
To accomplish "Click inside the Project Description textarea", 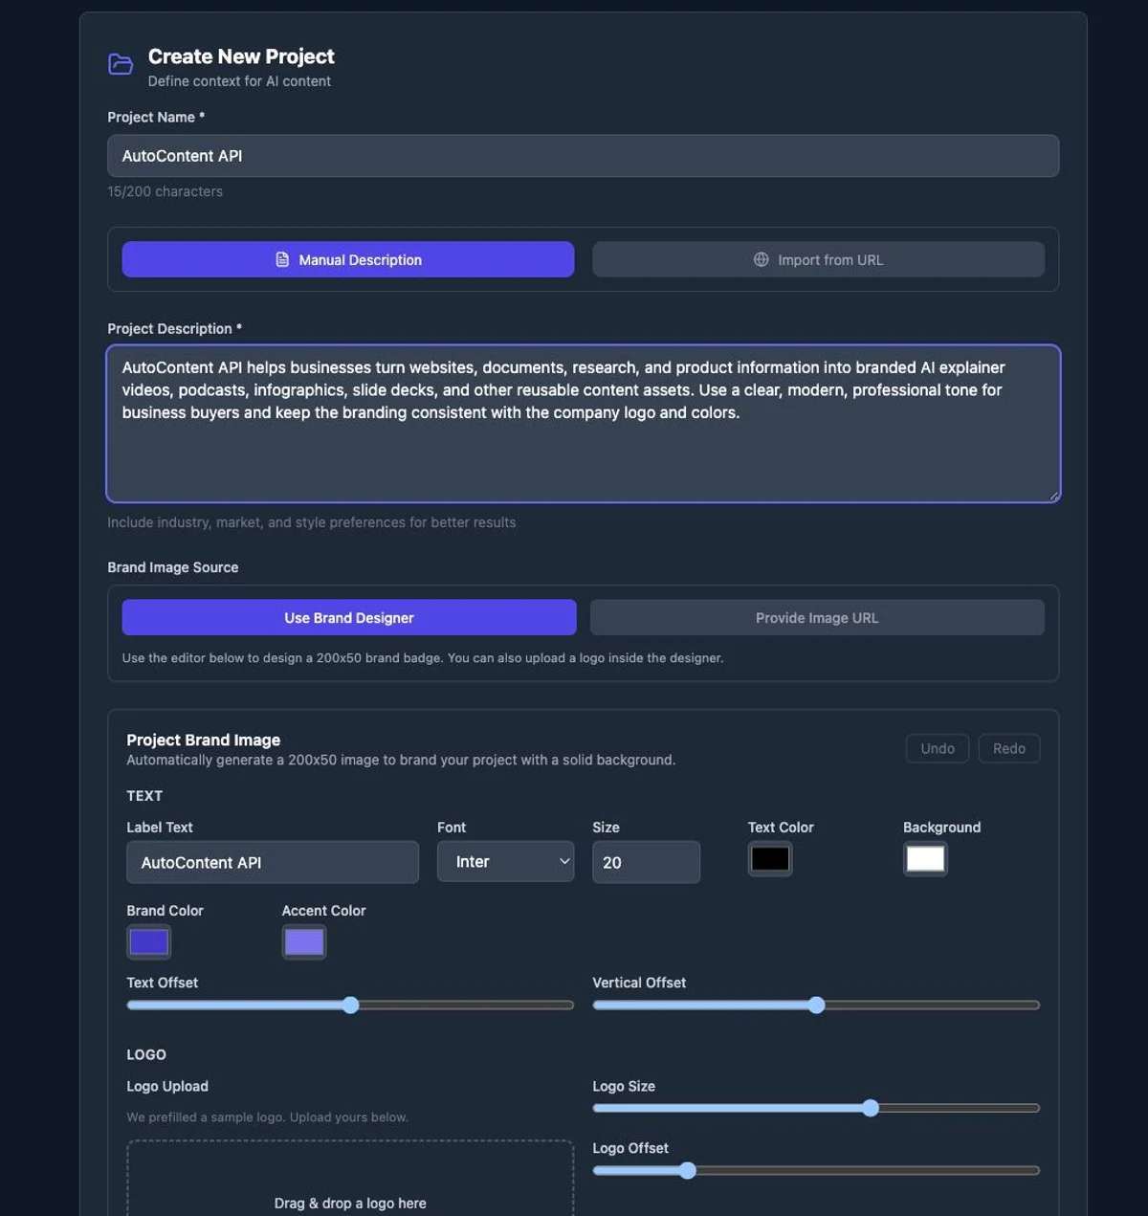I will click(x=583, y=424).
